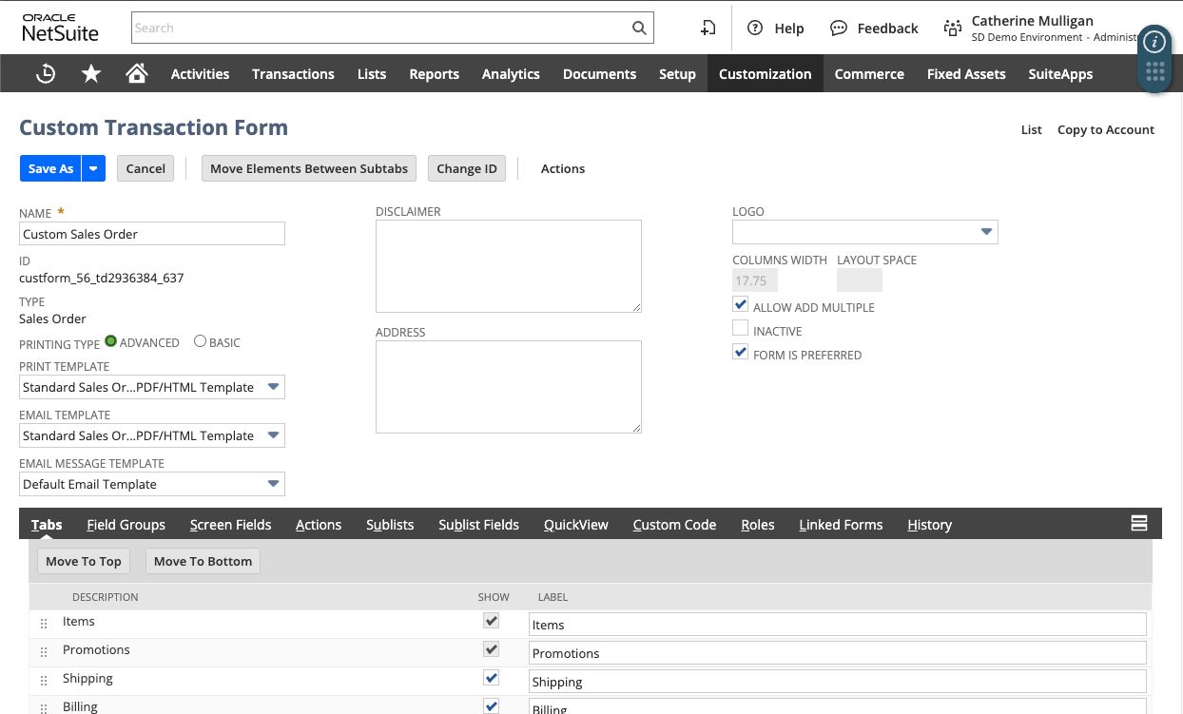Open the grid dots widget icon

click(1154, 72)
